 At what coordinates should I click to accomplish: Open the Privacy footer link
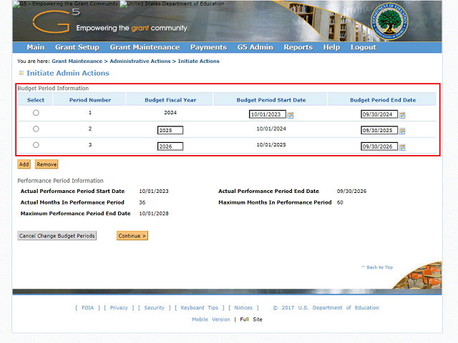(x=119, y=308)
